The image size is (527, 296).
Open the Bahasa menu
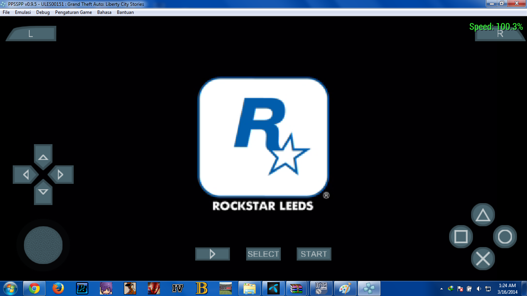[104, 12]
